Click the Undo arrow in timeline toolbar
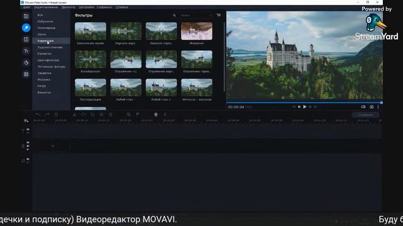 [x=38, y=114]
